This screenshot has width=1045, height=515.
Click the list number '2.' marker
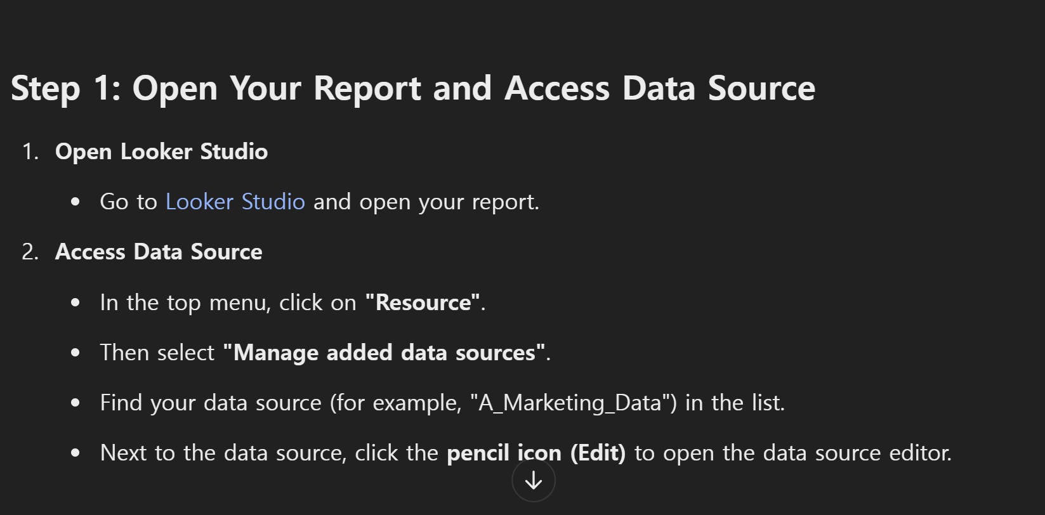[x=30, y=252]
